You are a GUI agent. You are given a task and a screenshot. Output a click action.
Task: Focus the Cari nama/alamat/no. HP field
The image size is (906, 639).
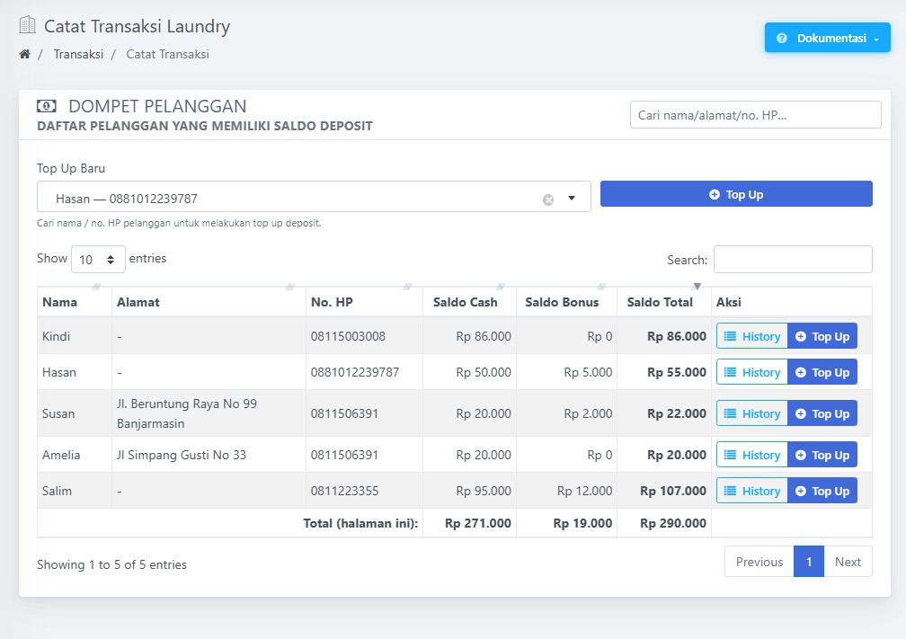755,115
